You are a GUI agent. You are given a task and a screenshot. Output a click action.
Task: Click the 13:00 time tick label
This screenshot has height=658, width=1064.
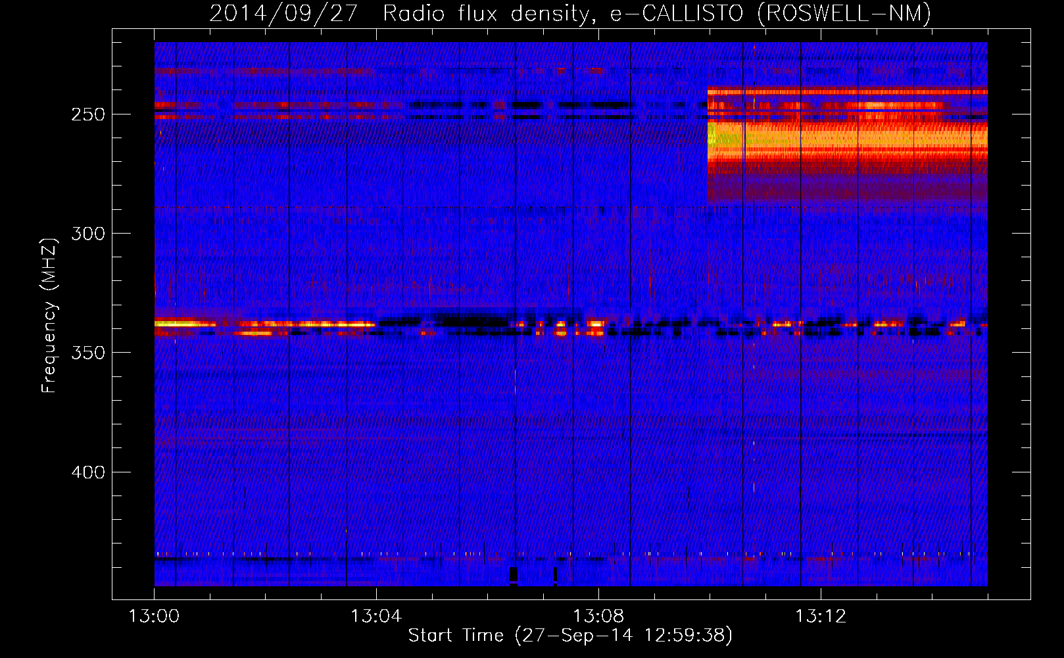154,617
